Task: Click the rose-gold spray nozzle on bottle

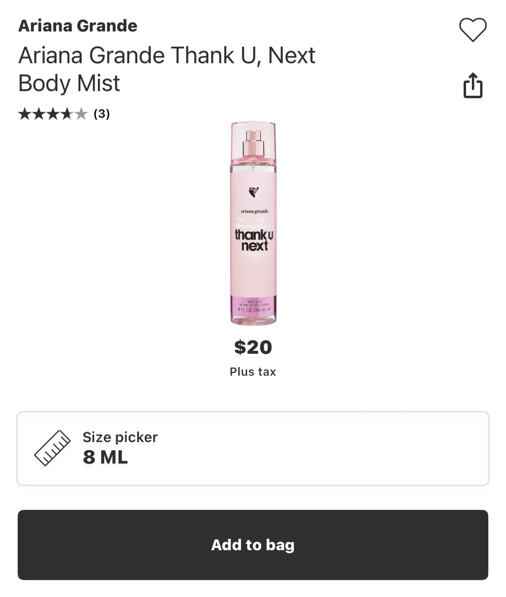Action: [x=253, y=143]
